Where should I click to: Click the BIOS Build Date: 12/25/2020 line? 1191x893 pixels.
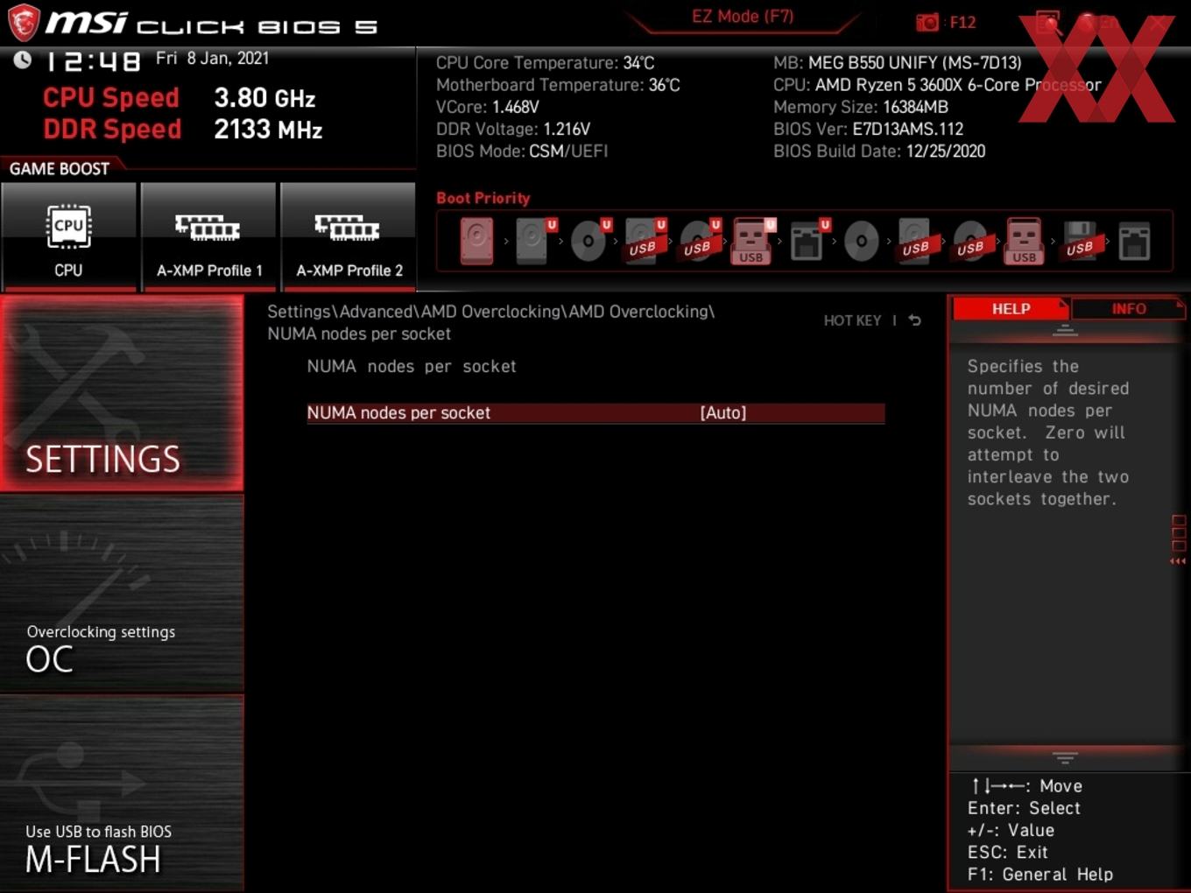[x=878, y=151]
